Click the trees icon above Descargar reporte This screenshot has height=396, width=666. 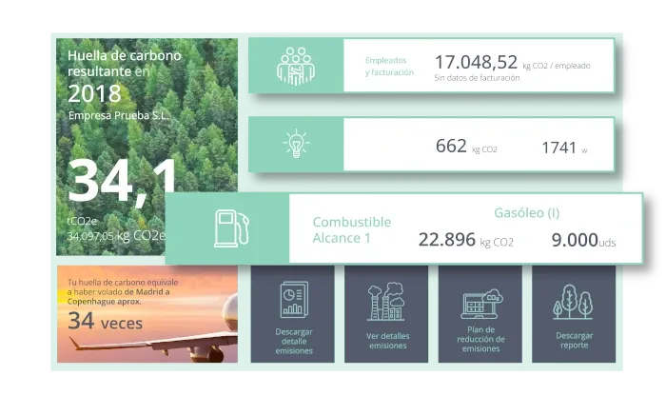pos(573,301)
